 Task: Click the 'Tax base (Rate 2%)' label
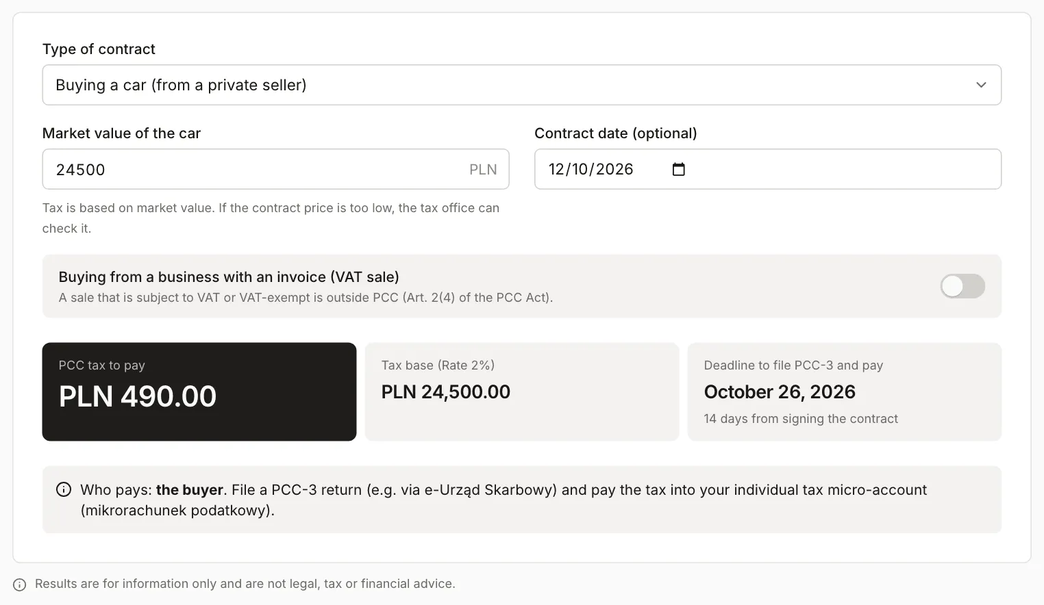(x=438, y=365)
